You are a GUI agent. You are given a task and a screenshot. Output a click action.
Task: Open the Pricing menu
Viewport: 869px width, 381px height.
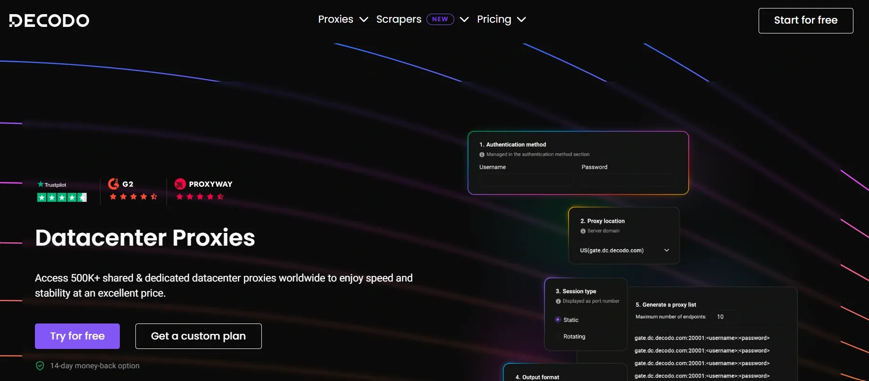click(x=494, y=19)
